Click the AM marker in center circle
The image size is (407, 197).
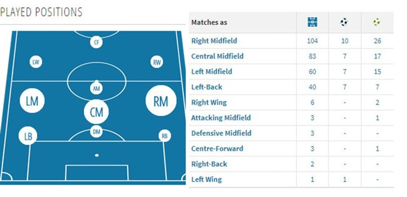pos(96,88)
